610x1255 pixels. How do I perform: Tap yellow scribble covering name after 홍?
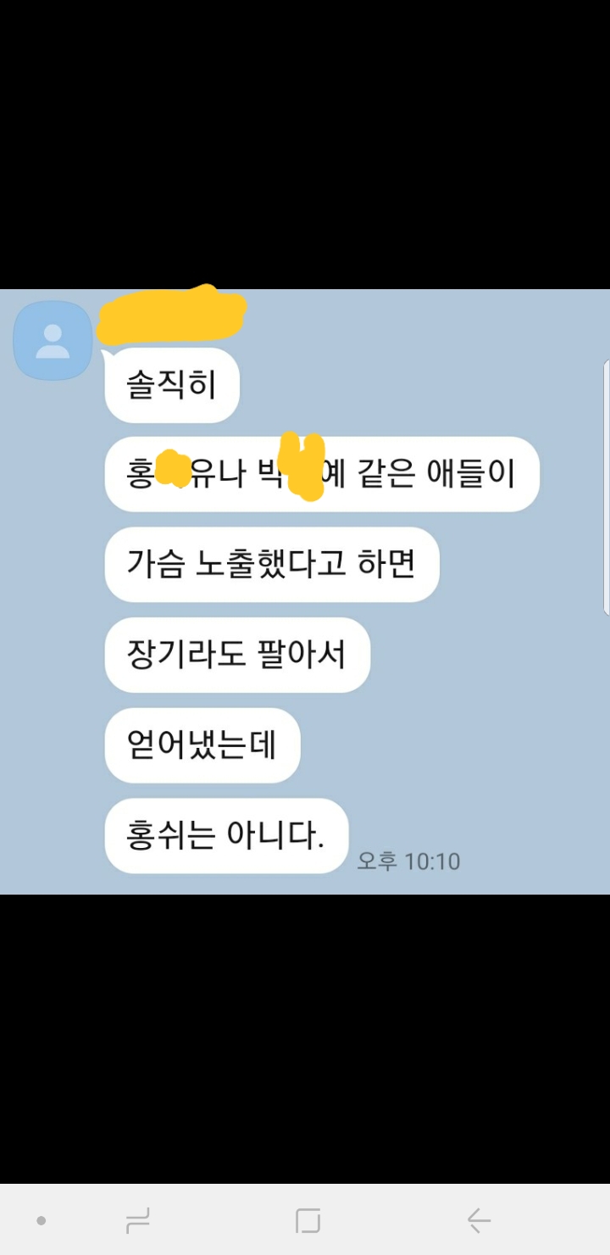pos(174,469)
